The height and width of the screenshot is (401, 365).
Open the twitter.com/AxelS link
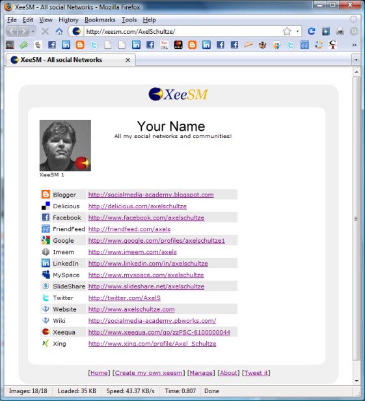(124, 297)
